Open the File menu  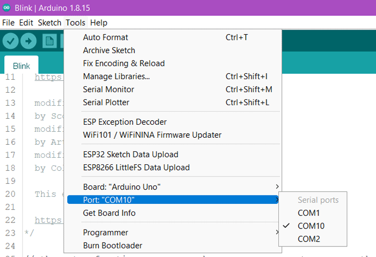point(9,23)
